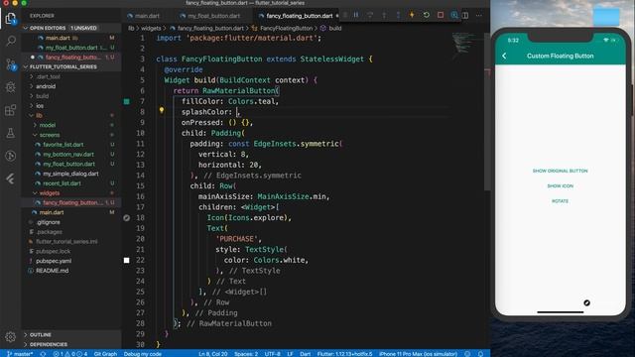Click Debug my code in status bar
Image resolution: width=635 pixels, height=357 pixels.
tap(143, 354)
